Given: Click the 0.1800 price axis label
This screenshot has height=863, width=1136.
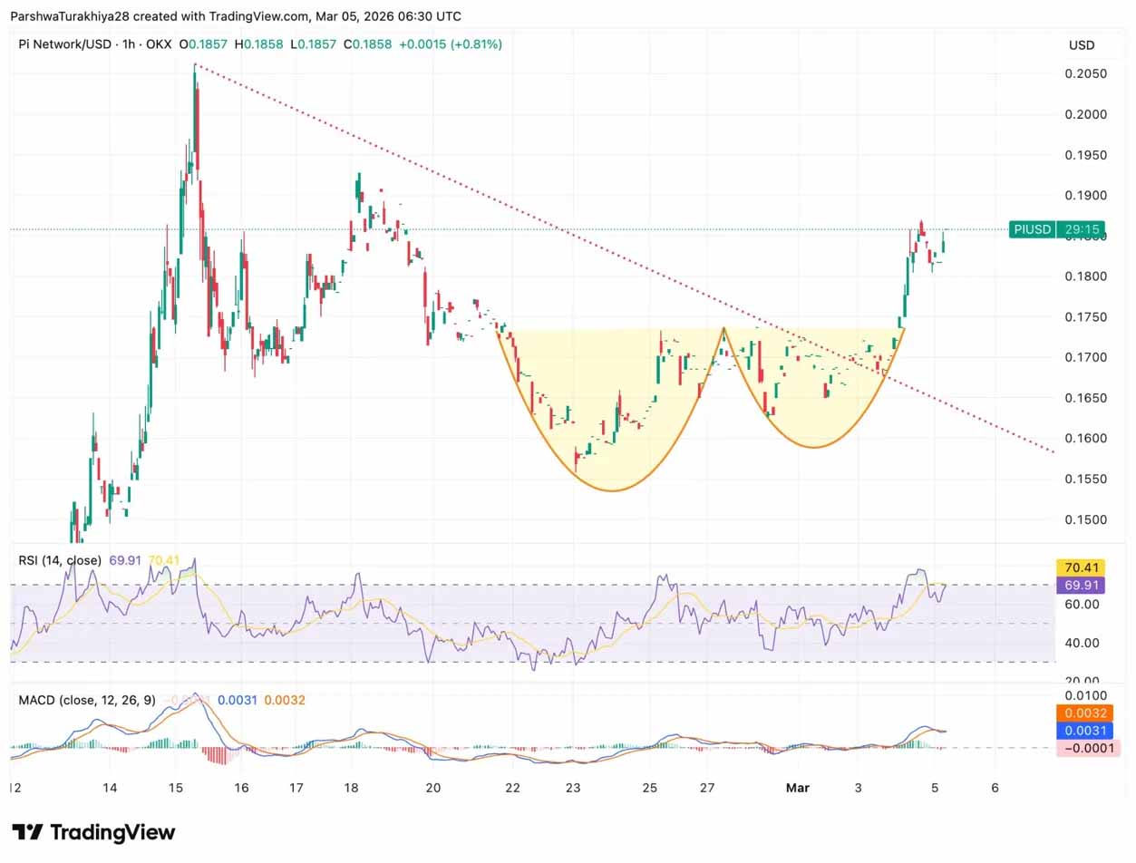Looking at the screenshot, I should coord(1085,276).
